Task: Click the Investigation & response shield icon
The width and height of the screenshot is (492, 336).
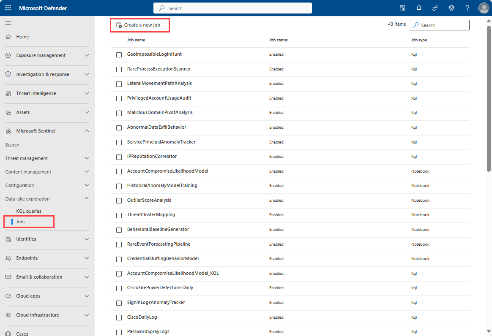Action: [x=8, y=74]
